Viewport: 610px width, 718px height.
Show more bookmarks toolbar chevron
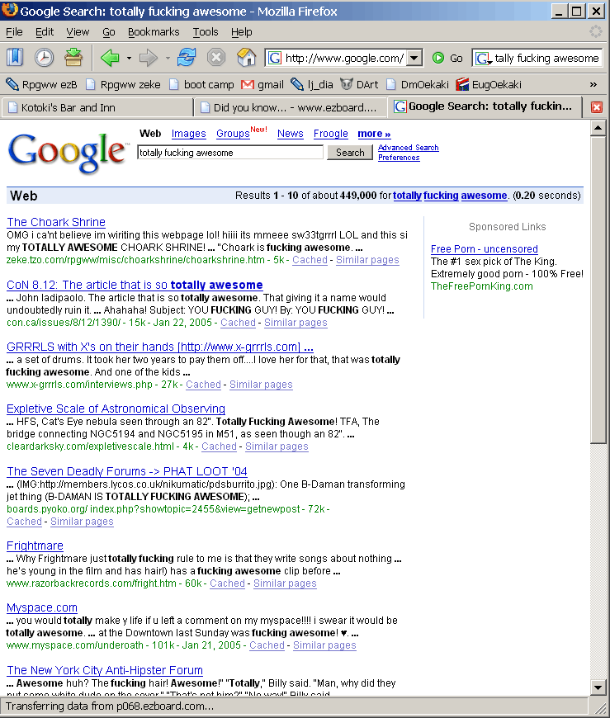tap(593, 85)
